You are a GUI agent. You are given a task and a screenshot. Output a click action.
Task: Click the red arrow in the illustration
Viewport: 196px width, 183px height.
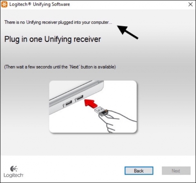pyautogui.click(x=91, y=103)
